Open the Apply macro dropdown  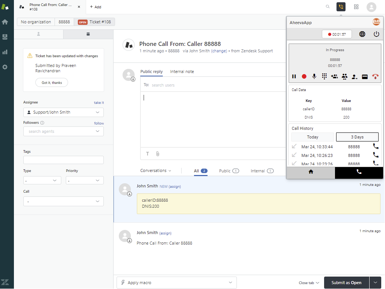tap(177, 283)
